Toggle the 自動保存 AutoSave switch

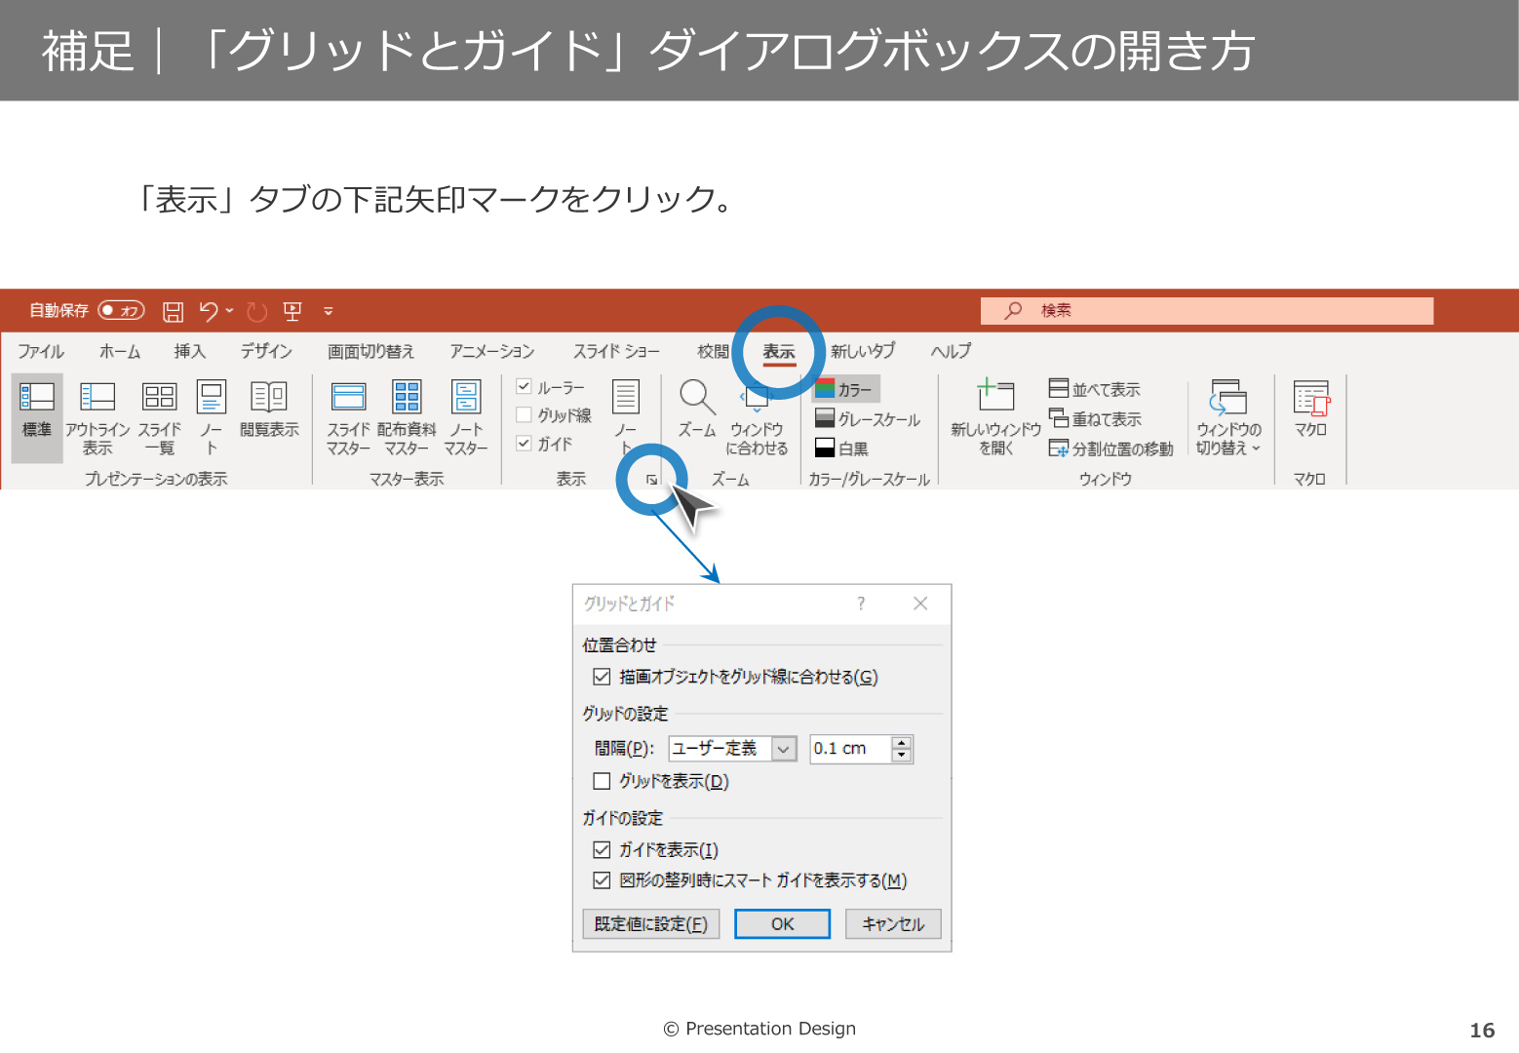pos(122,311)
